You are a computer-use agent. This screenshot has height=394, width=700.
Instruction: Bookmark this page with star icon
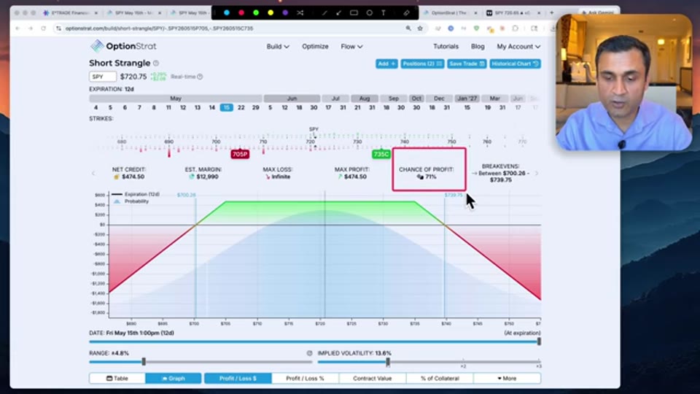[420, 28]
